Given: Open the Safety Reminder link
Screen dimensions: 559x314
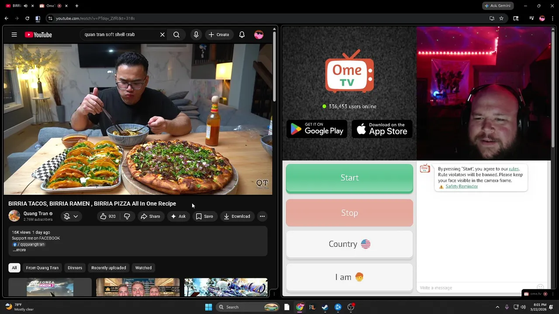Looking at the screenshot, I should tap(462, 186).
